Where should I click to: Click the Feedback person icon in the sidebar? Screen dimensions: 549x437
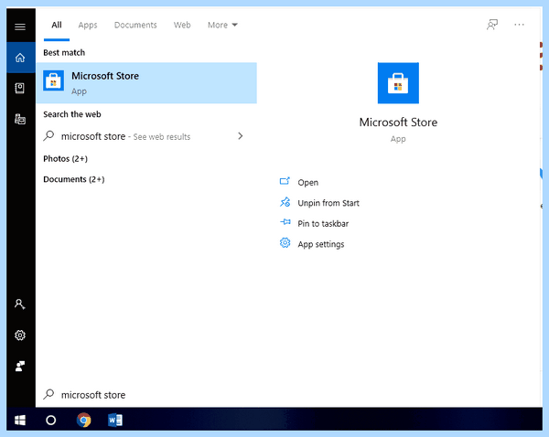[20, 366]
